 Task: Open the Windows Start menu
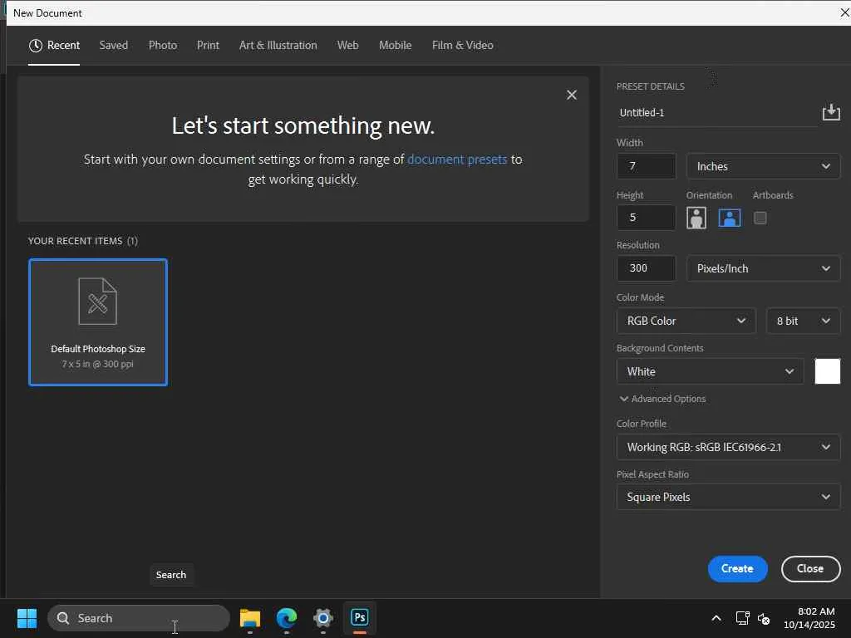click(27, 618)
